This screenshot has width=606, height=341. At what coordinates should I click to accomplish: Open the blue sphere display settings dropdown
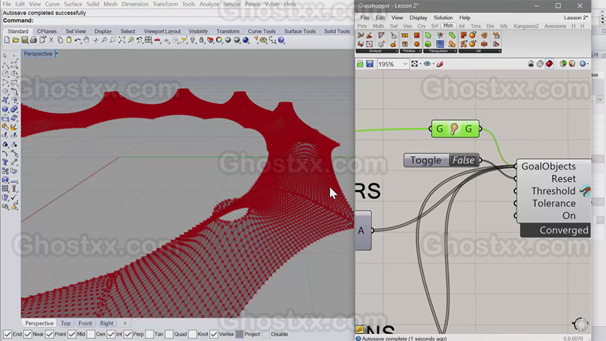[x=587, y=64]
